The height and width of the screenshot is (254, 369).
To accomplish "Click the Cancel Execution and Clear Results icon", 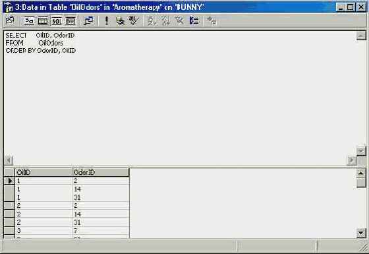I will (120, 20).
